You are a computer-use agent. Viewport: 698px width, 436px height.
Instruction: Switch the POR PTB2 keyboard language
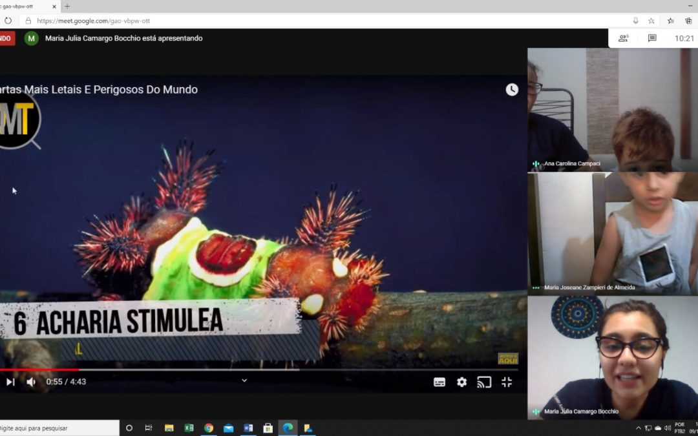(680, 428)
